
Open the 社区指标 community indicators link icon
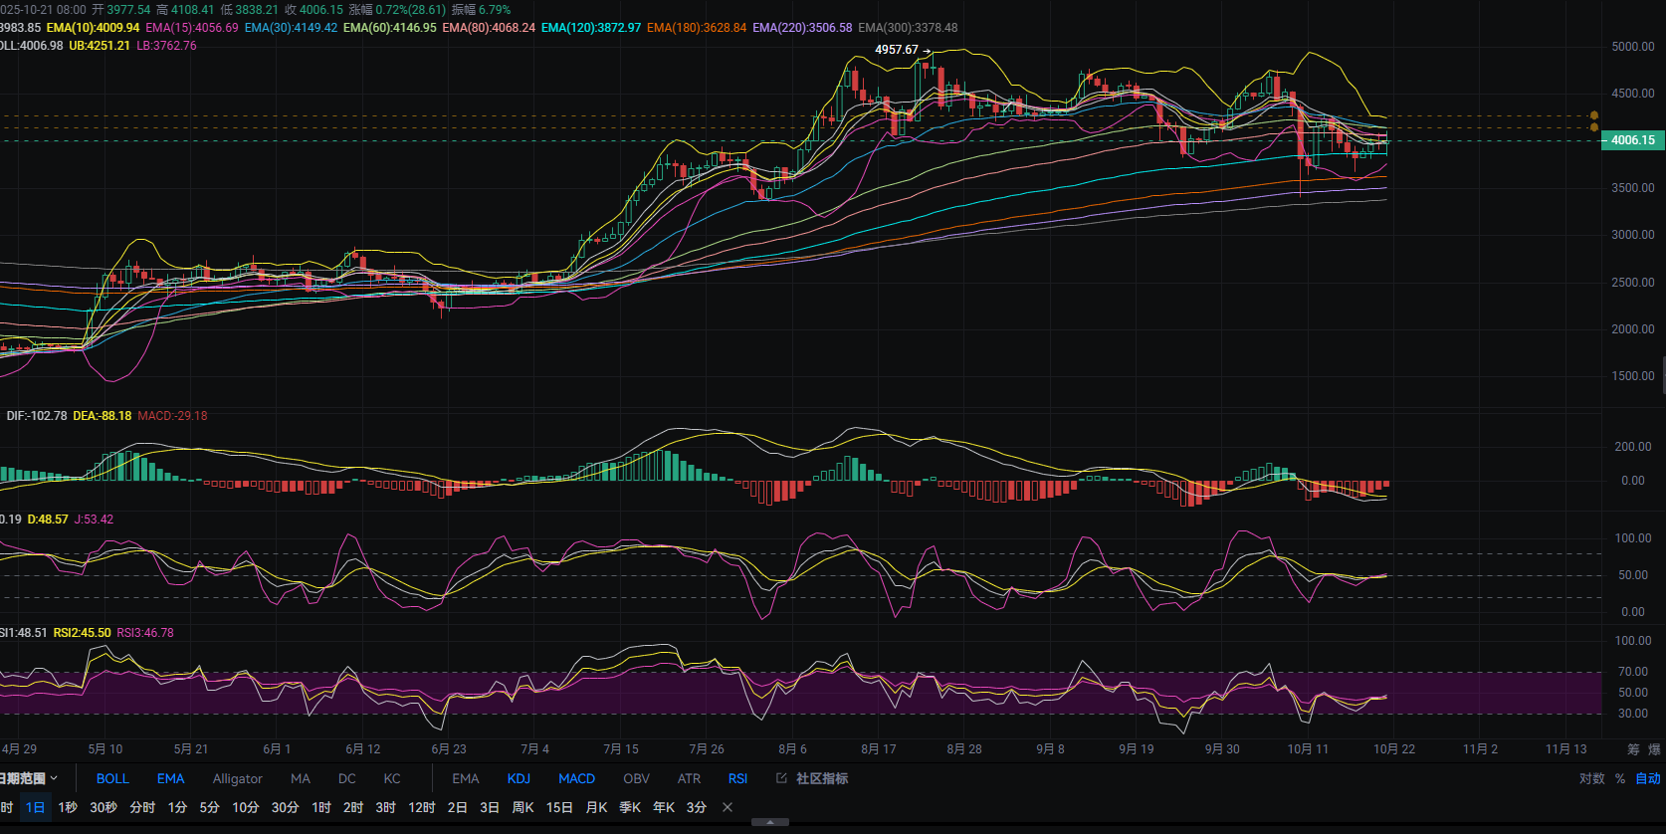[781, 778]
